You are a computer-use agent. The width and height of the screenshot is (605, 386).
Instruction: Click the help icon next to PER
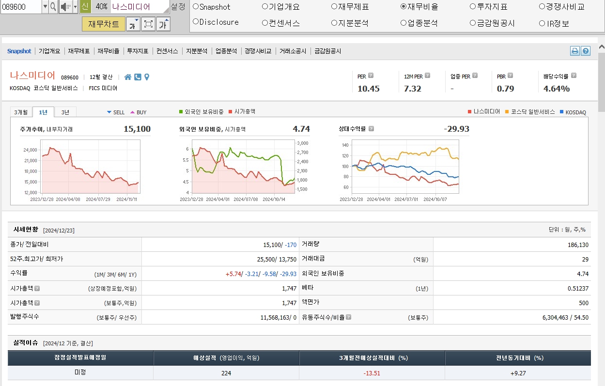tap(371, 76)
